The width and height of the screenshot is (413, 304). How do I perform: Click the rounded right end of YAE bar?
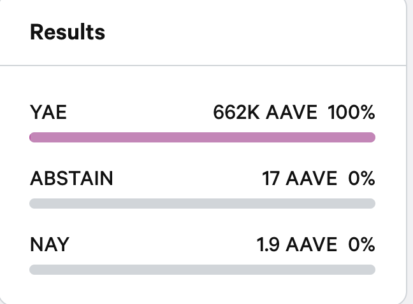coord(372,137)
